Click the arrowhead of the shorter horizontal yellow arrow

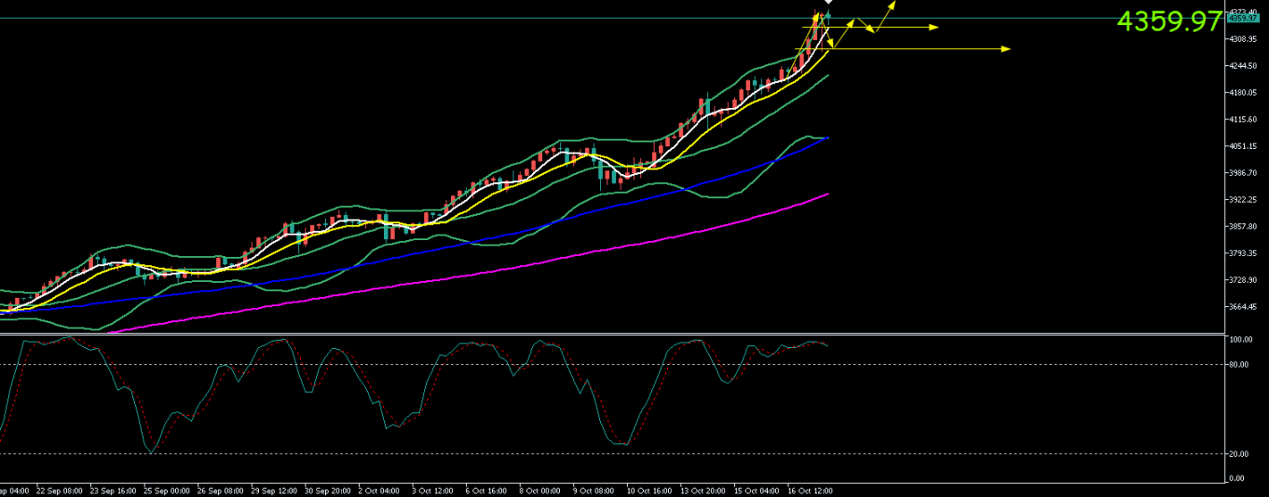coord(934,27)
